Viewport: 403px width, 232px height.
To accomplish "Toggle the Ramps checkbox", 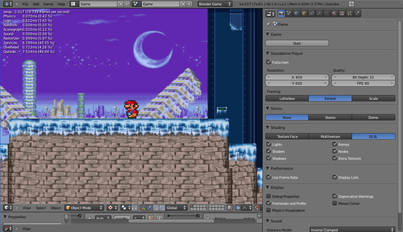I will [335, 144].
